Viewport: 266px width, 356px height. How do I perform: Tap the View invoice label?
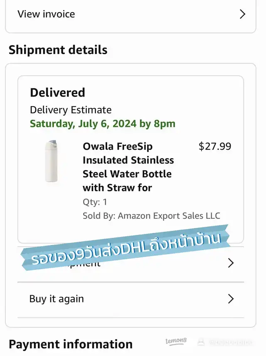[46, 14]
